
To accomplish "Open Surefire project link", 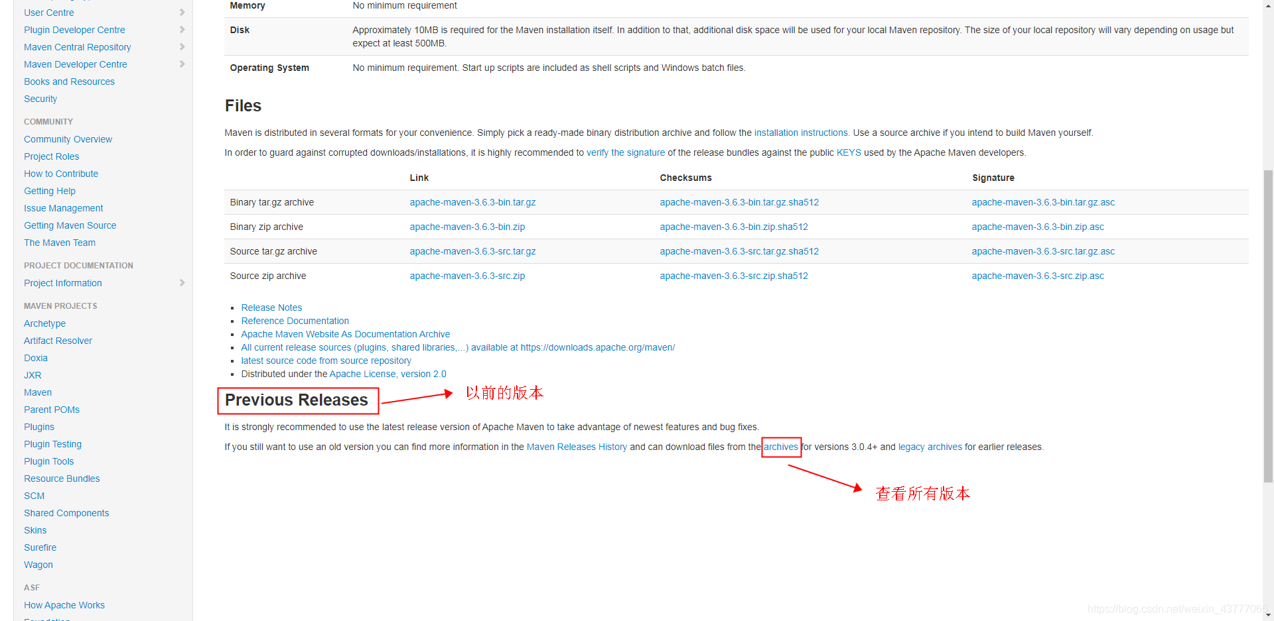I will [x=40, y=547].
